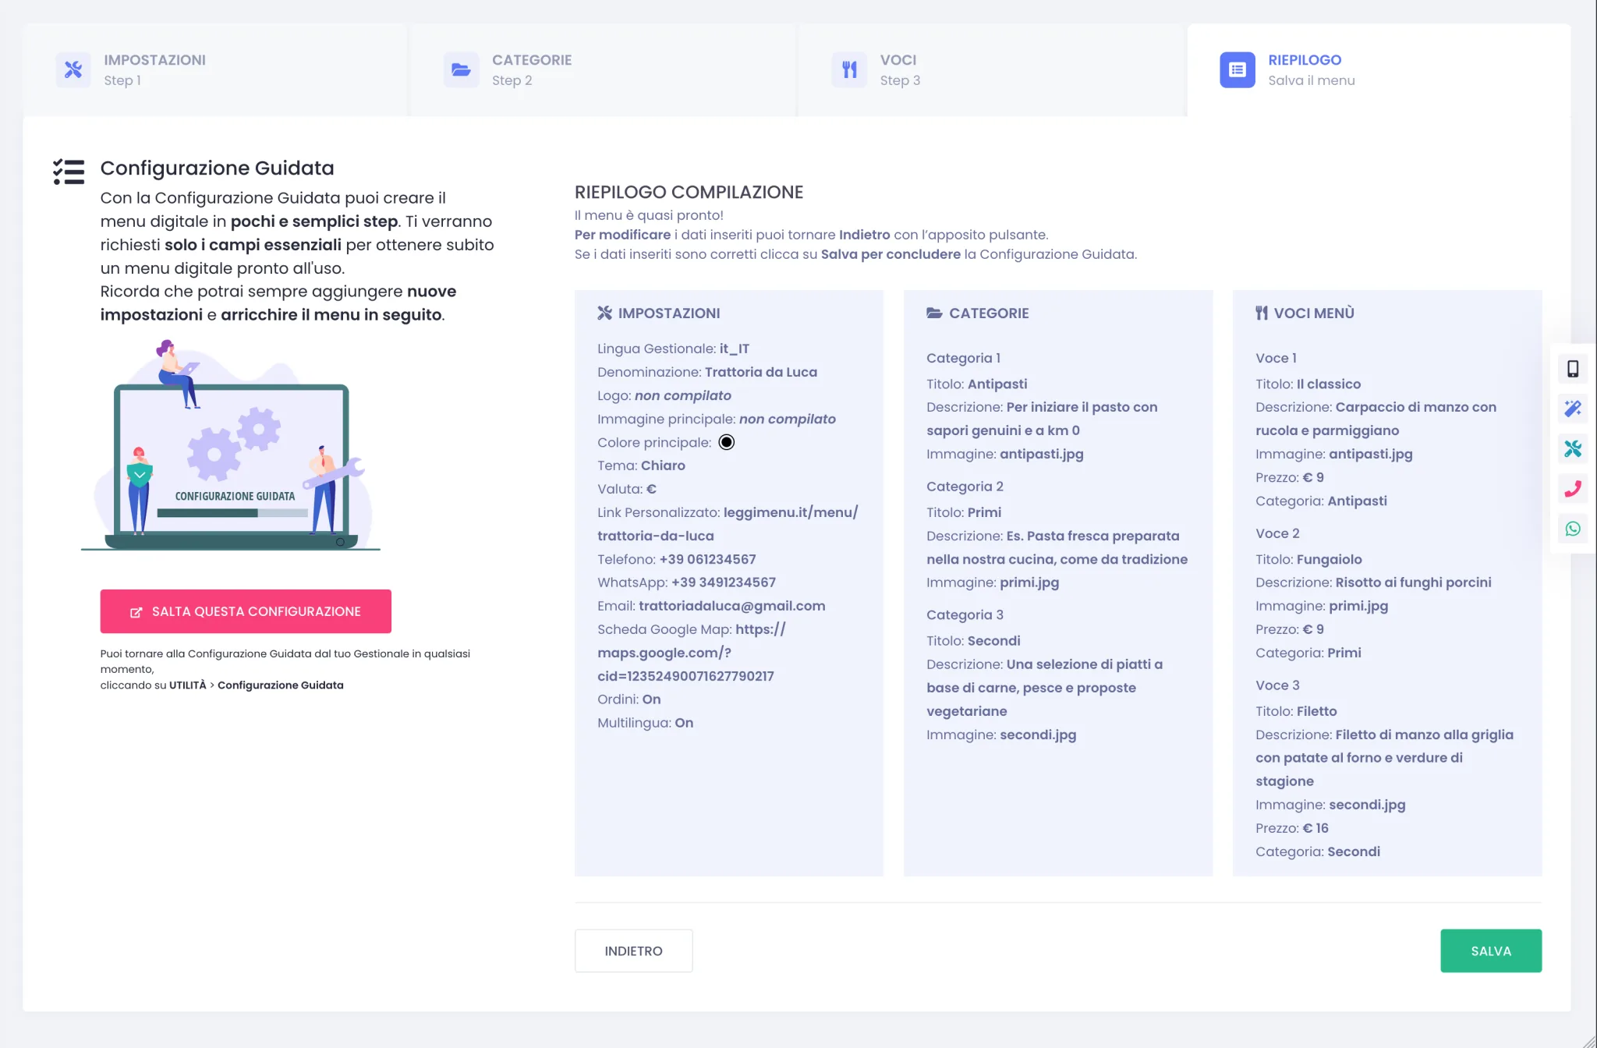Click the Valuta € value
Screen dimensions: 1597x1048
[651, 489]
